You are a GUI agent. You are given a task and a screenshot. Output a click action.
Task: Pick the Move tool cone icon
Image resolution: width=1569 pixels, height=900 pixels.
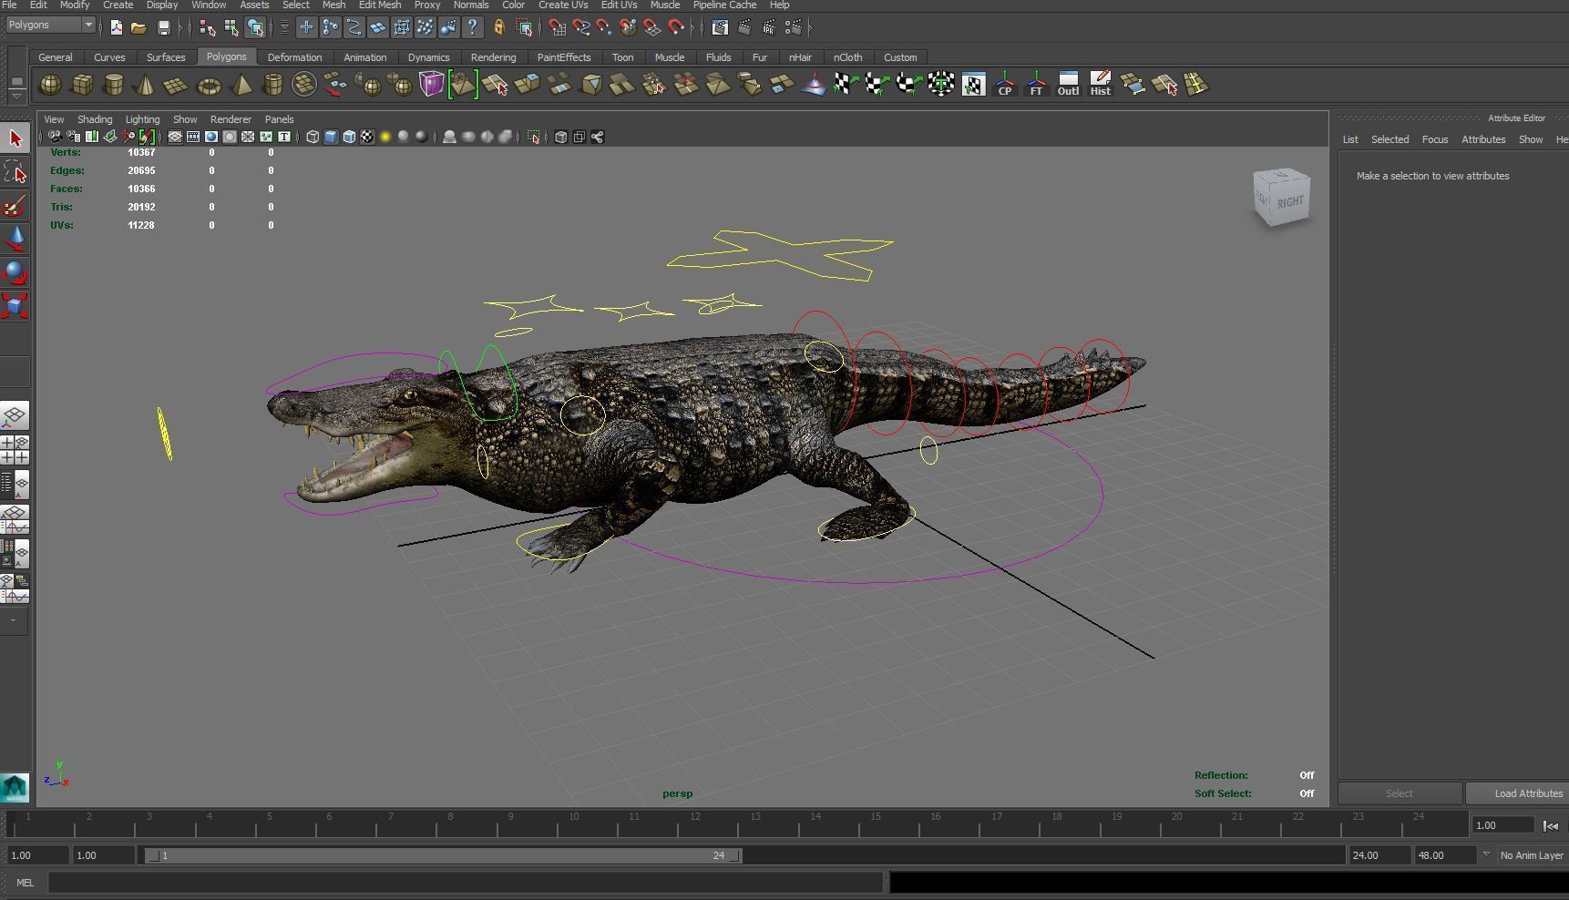[x=15, y=240]
